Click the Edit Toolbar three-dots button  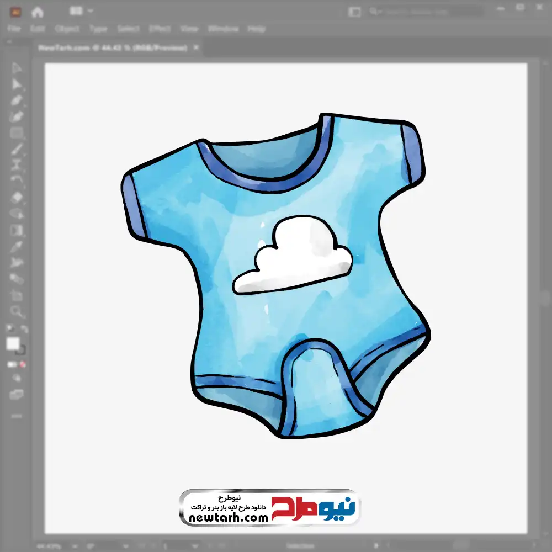click(17, 415)
